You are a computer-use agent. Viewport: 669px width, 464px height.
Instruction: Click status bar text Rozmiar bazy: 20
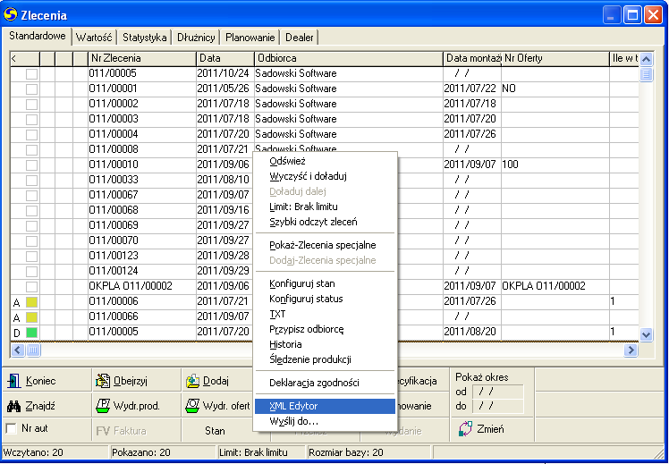[346, 452]
